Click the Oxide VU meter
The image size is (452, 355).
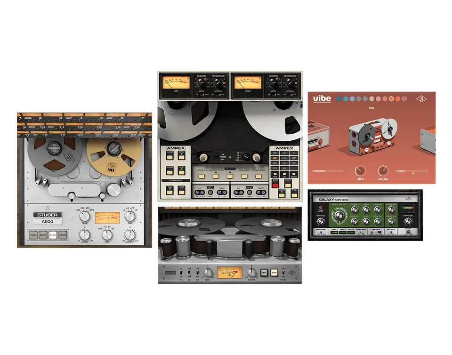(229, 272)
